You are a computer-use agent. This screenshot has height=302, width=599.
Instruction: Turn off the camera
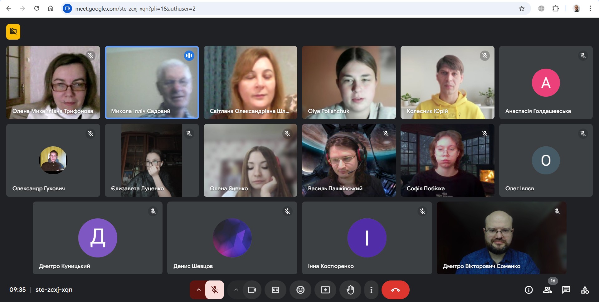(x=252, y=290)
